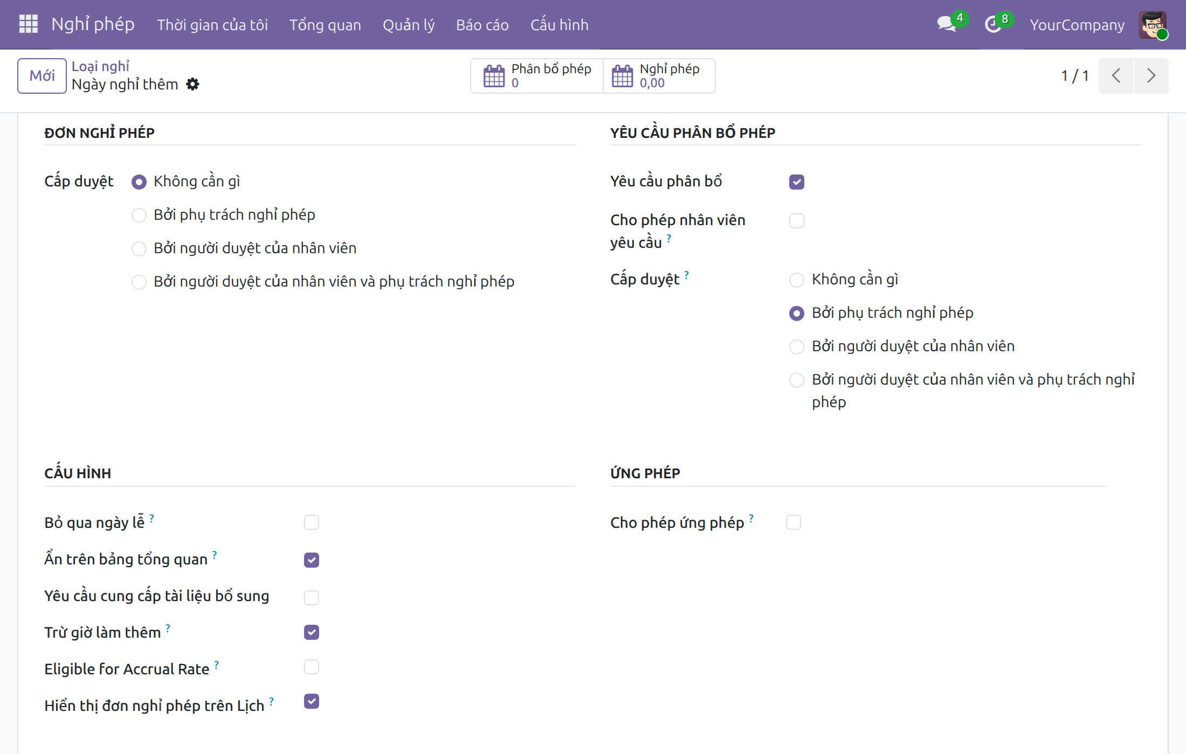The width and height of the screenshot is (1186, 754).
Task: Click the Phân bổ phép calendar icon
Action: (494, 76)
